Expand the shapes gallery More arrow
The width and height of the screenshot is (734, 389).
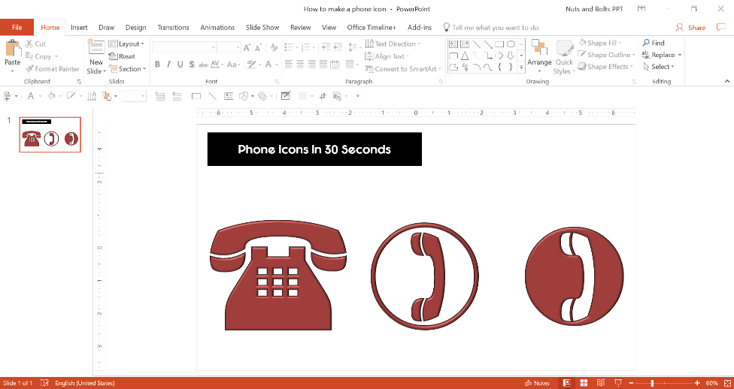click(x=521, y=68)
